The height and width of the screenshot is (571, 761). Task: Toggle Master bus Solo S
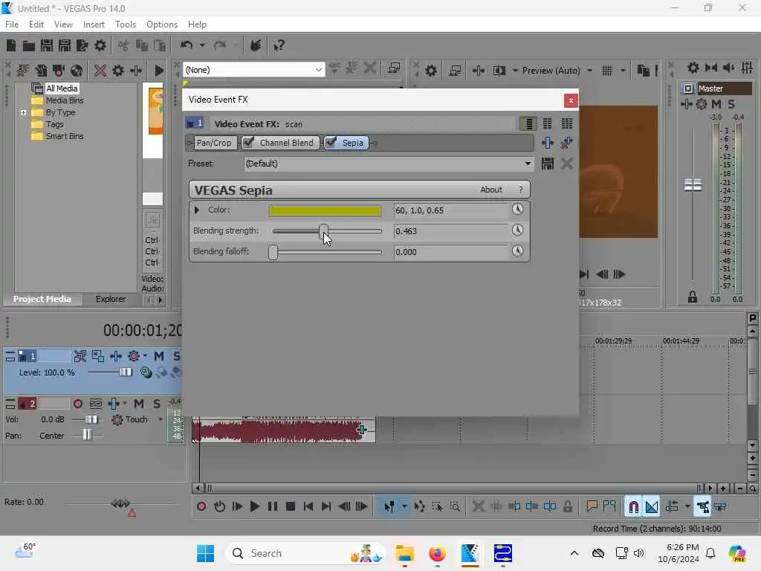(x=731, y=104)
